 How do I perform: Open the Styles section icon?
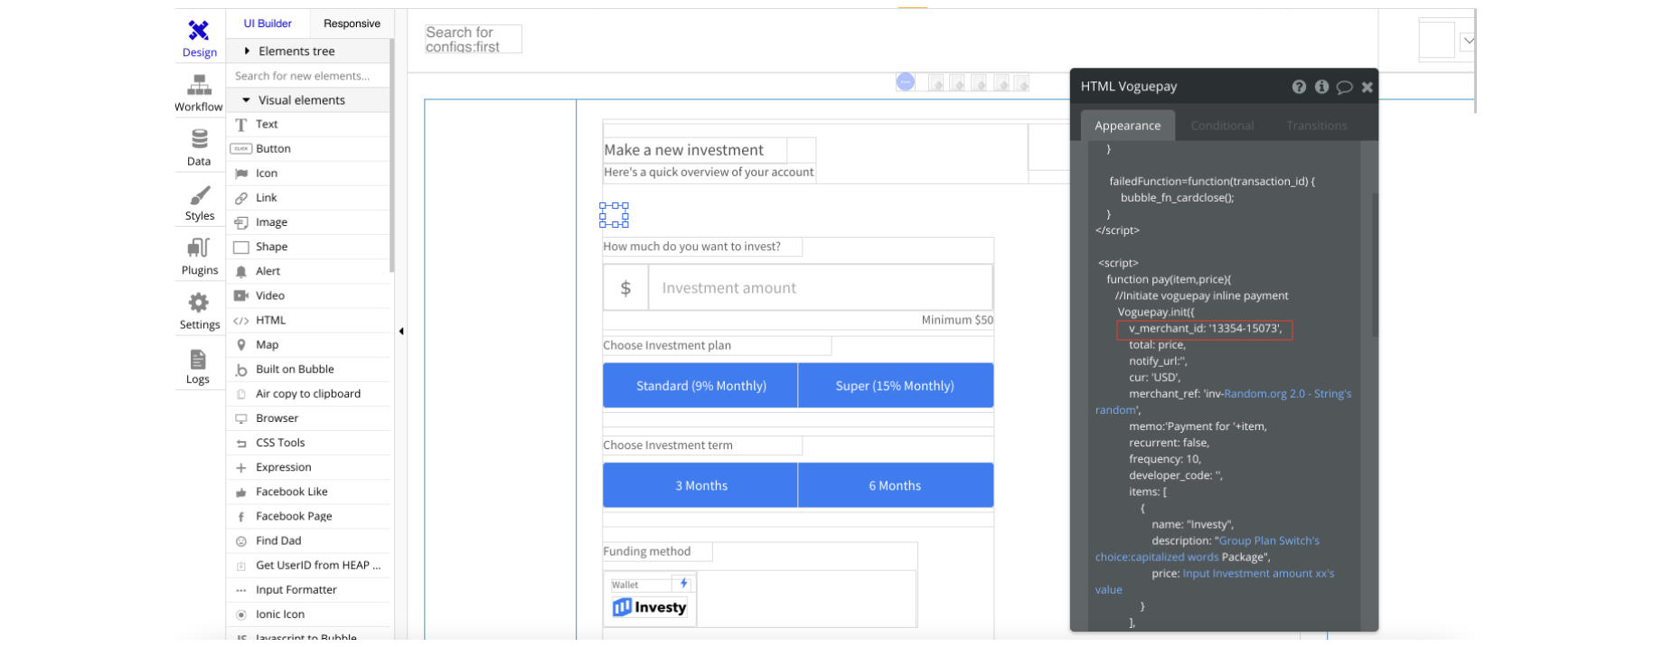pyautogui.click(x=199, y=203)
